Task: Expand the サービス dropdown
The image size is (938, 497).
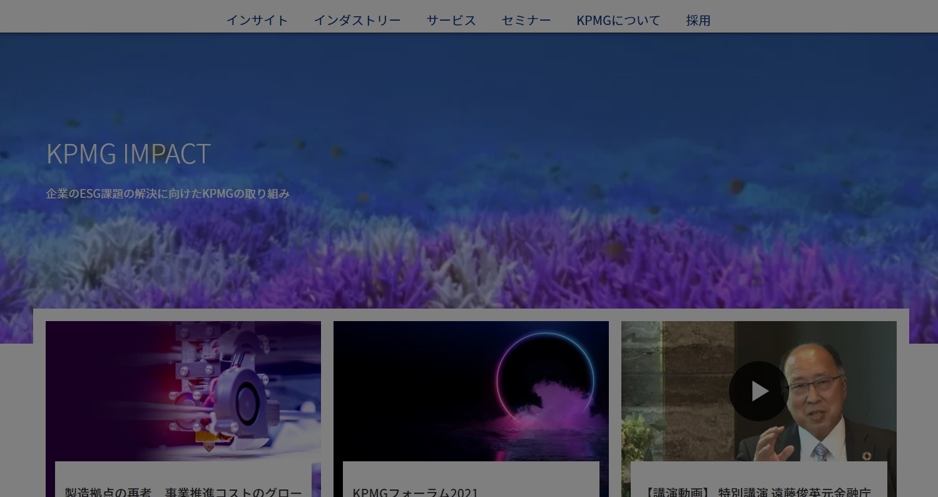Action: point(451,20)
